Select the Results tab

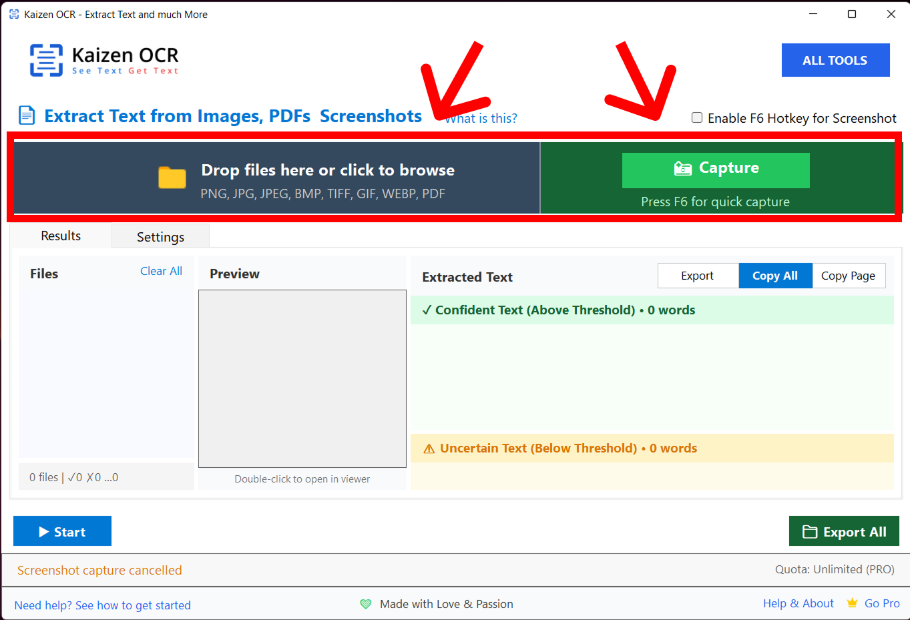click(61, 236)
